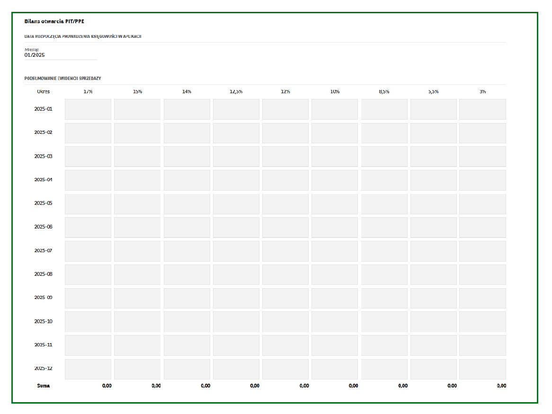Viewport: 552px width, 414px height.
Task: Click the 15% cell for 2025-04
Action: [137, 180]
